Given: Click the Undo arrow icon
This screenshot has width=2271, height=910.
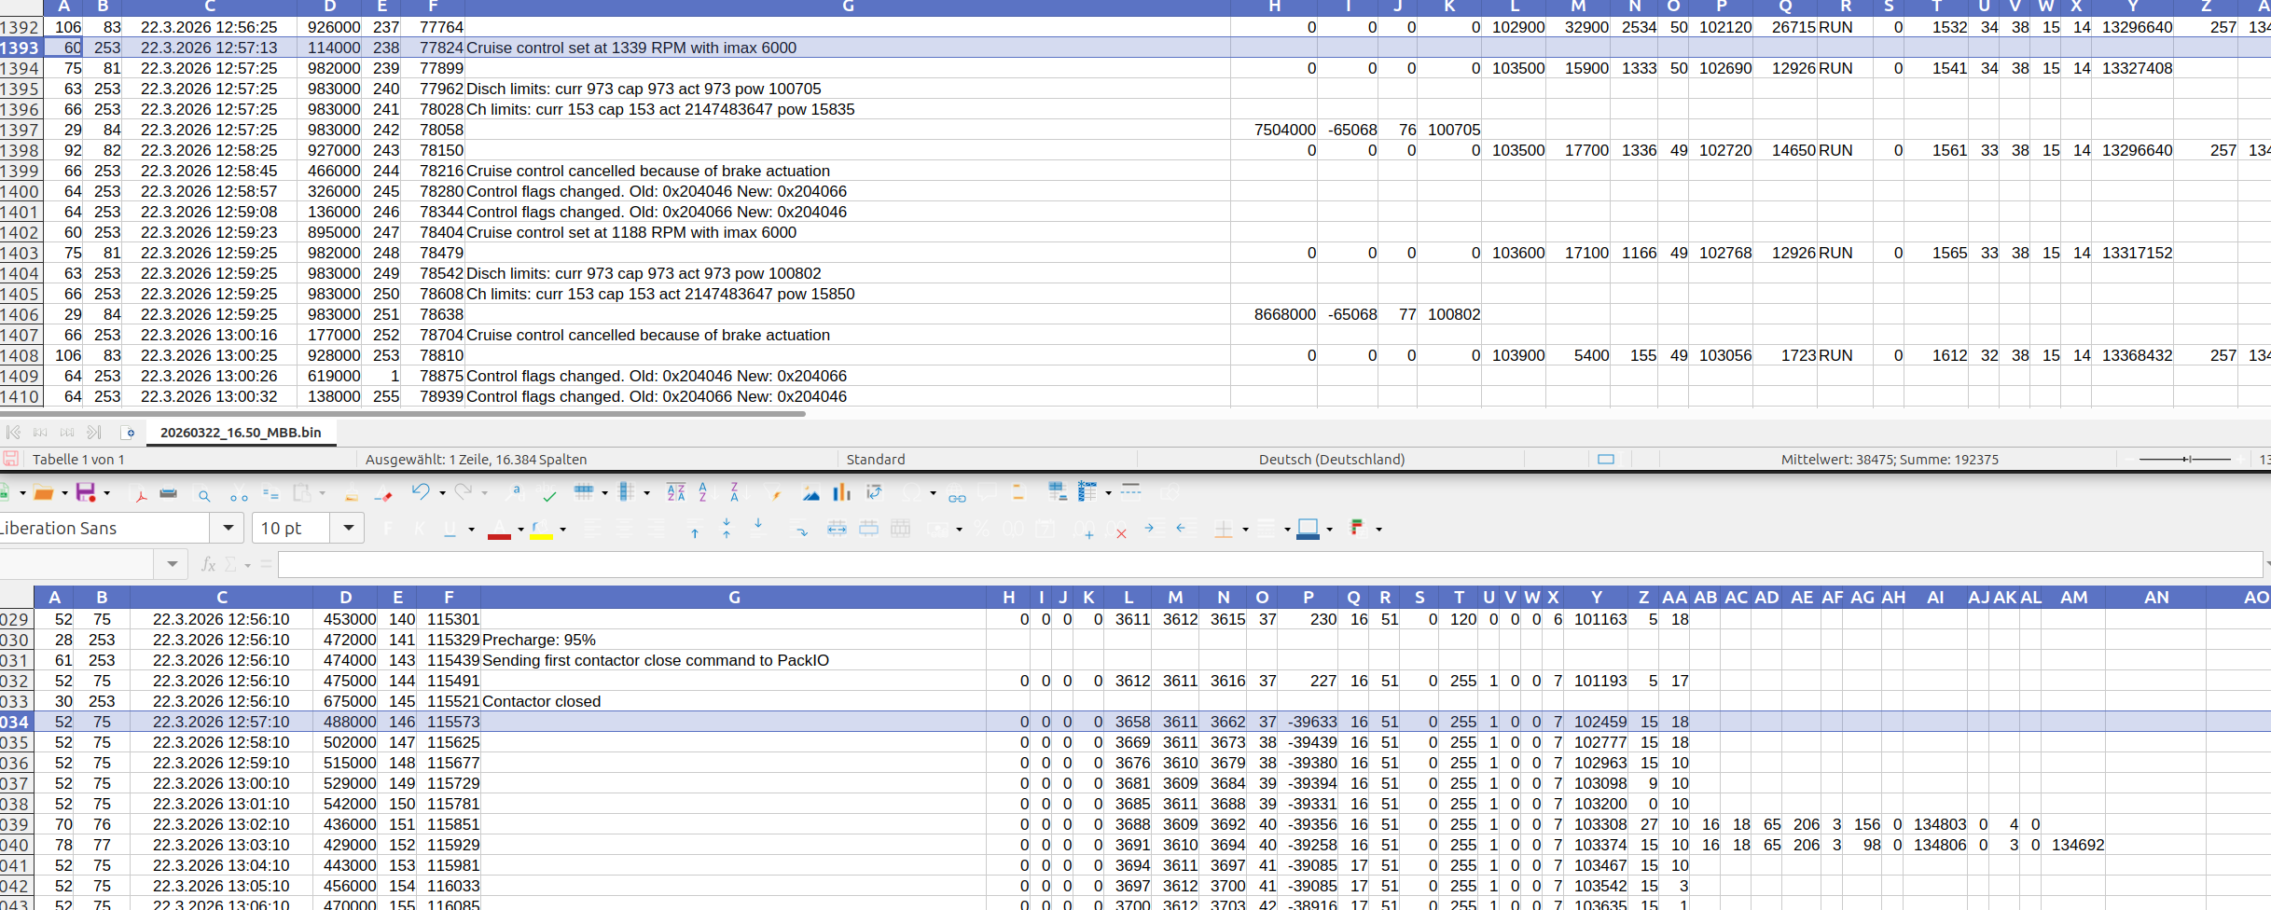Looking at the screenshot, I should point(421,492).
